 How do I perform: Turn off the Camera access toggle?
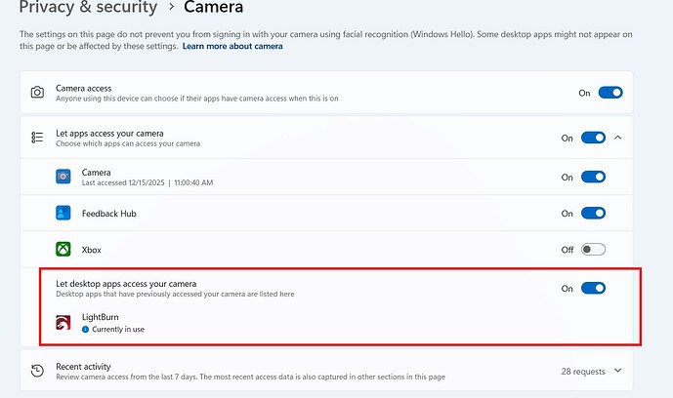(x=610, y=93)
